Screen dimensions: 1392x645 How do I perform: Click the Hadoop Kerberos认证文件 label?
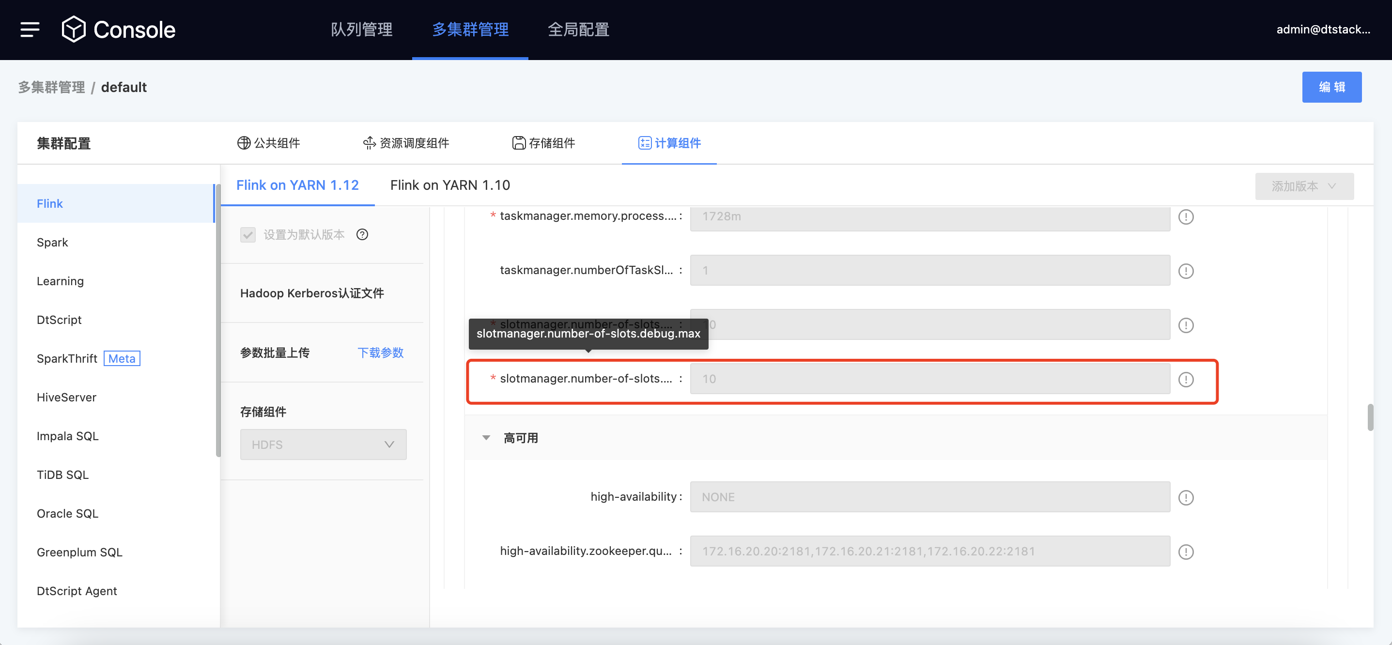[x=312, y=293]
